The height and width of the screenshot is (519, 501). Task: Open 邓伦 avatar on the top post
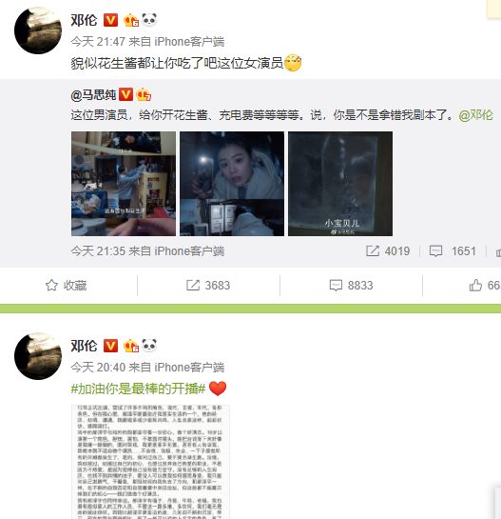pos(38,30)
